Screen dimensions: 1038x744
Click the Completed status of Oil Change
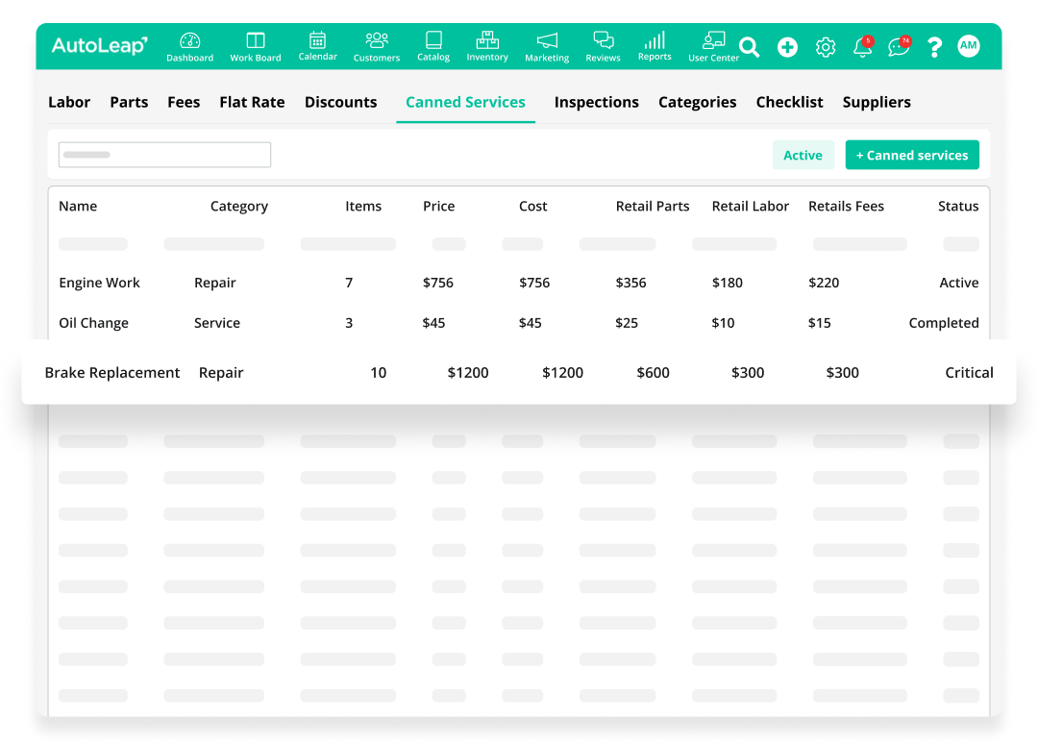(944, 323)
